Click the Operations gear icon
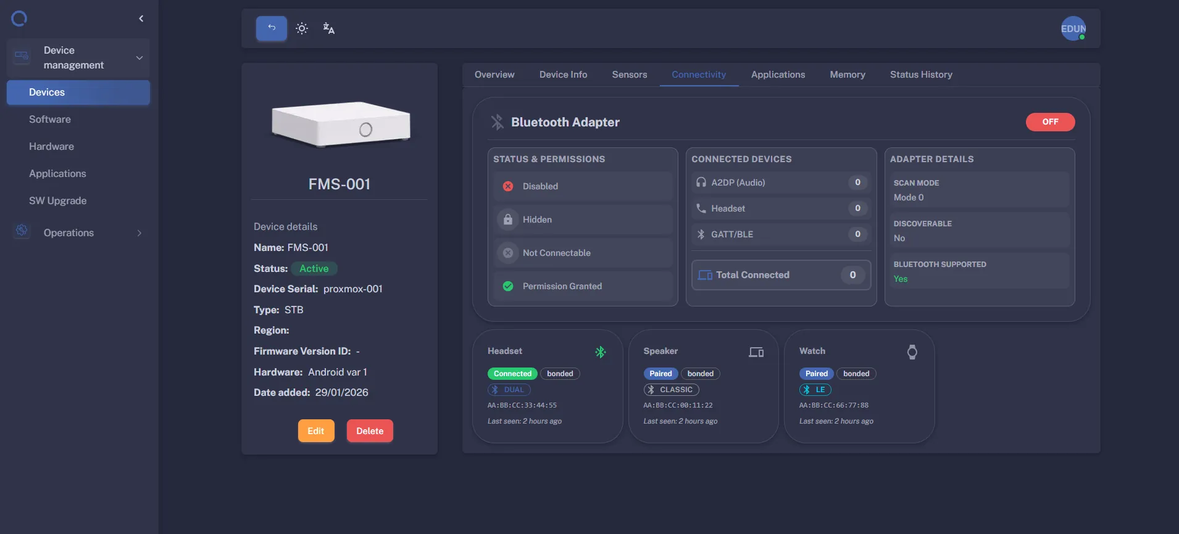The height and width of the screenshot is (534, 1179). click(22, 231)
